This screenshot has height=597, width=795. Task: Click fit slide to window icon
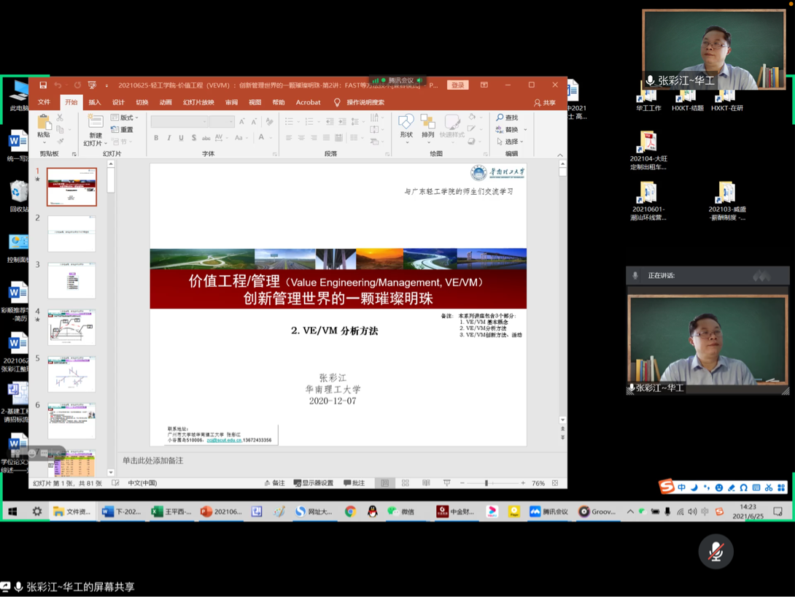(x=555, y=483)
